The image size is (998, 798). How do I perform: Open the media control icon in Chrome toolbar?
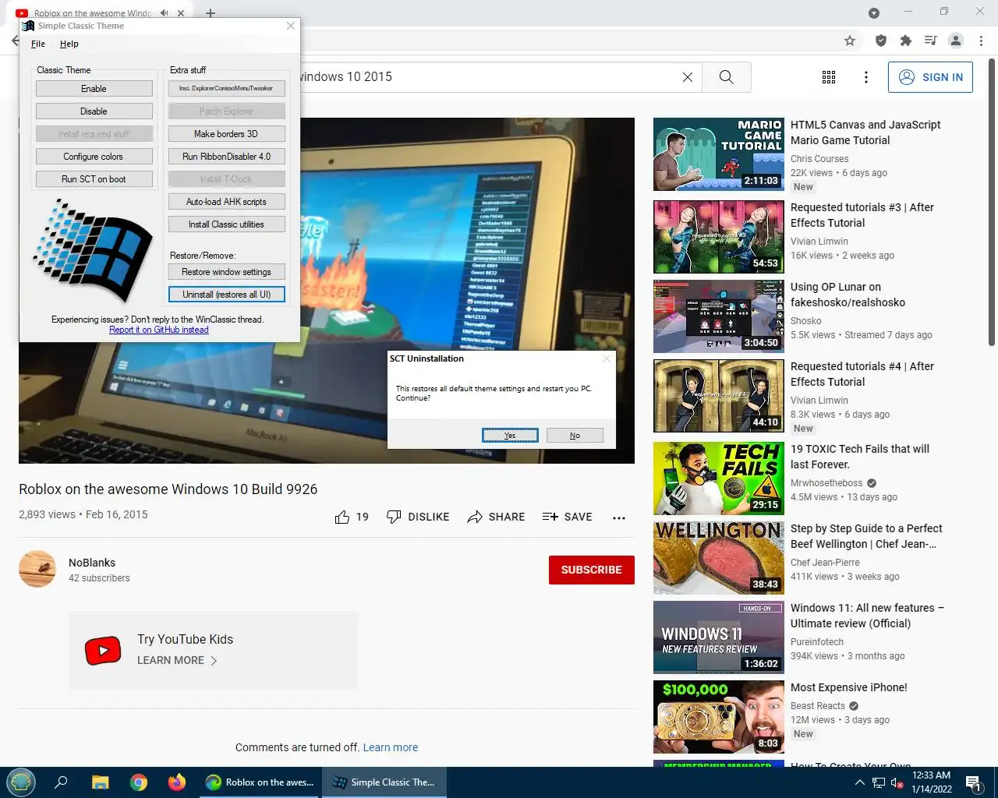coord(930,41)
